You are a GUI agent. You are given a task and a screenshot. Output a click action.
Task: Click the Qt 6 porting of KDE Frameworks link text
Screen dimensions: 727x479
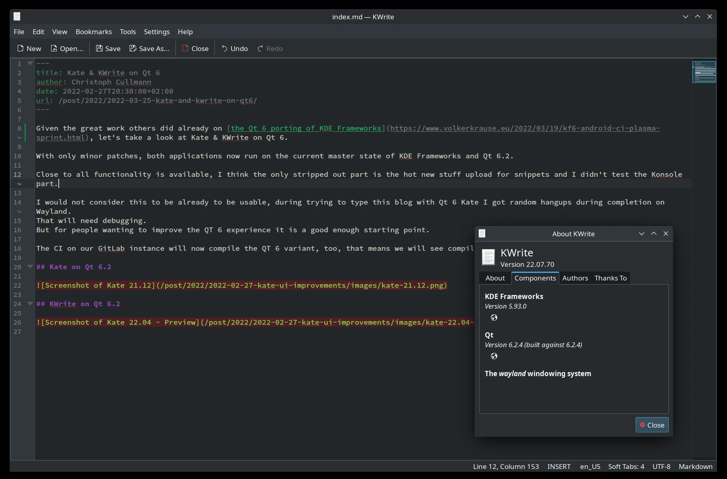306,128
